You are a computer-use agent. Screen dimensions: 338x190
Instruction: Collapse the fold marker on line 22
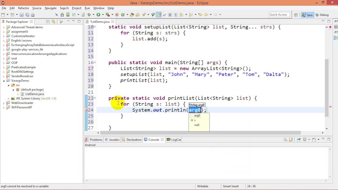coord(95,98)
